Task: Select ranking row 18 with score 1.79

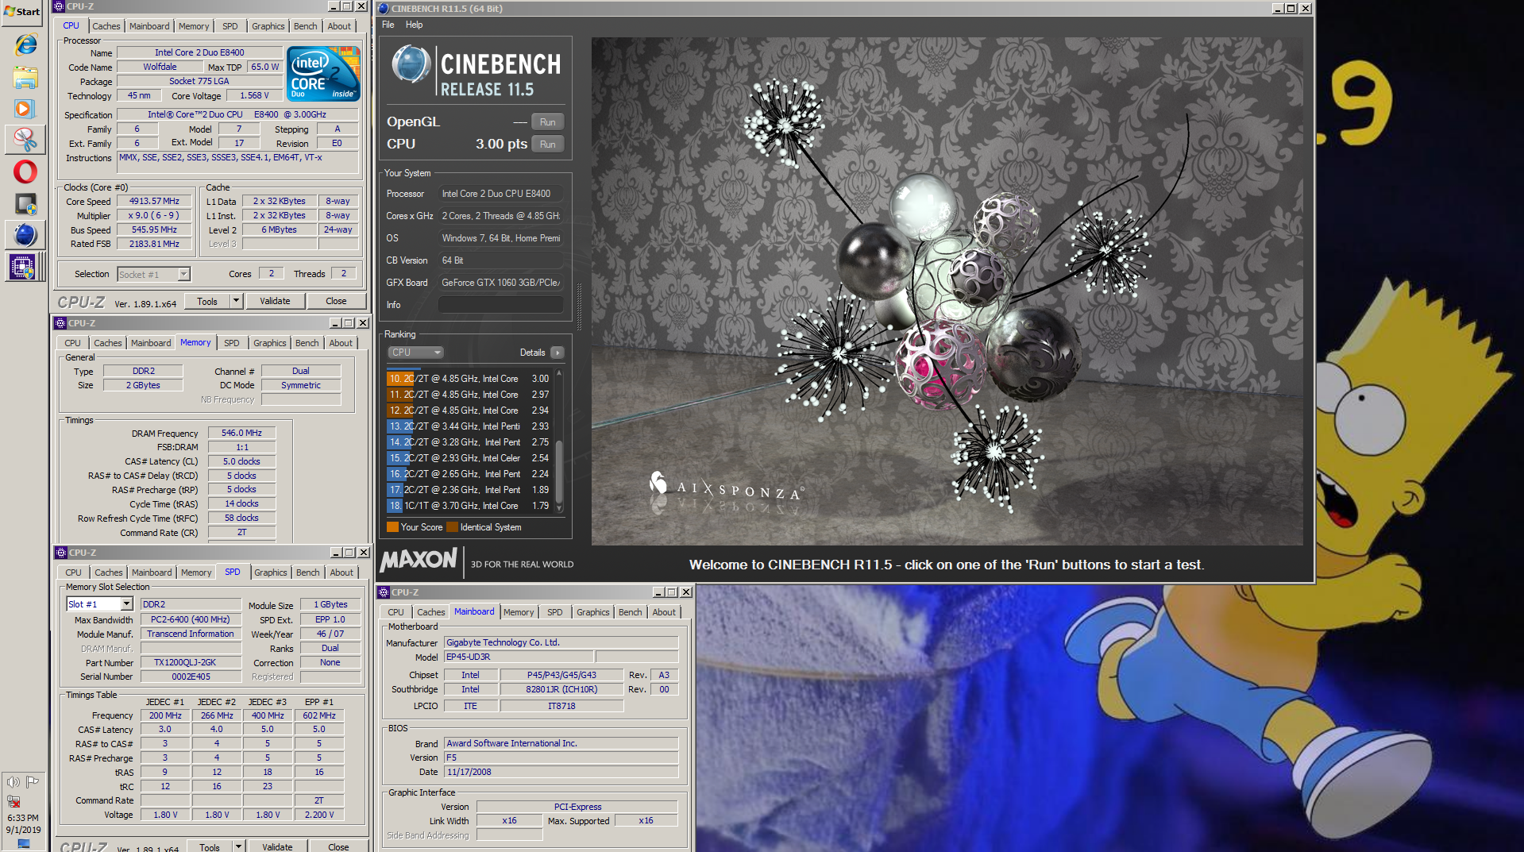Action: coord(469,506)
